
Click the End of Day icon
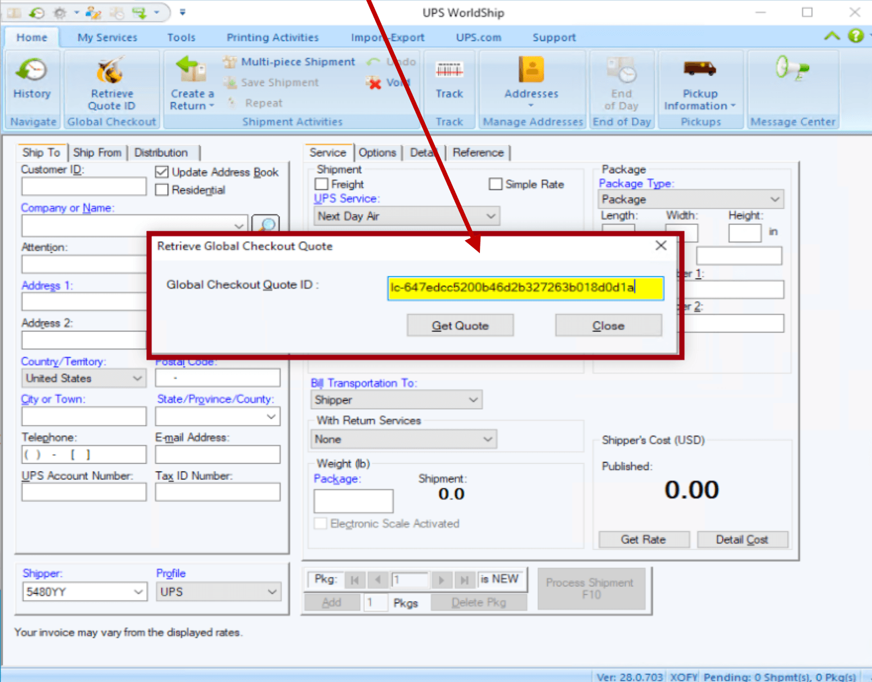[621, 70]
